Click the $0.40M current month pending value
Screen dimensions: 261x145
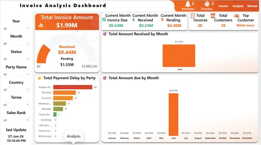[x=174, y=26]
